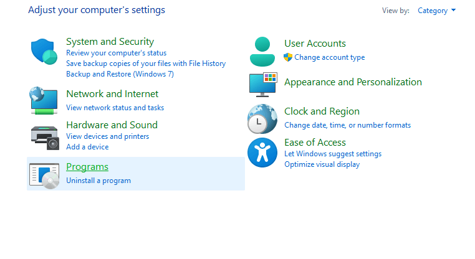Open the View by Category dropdown
The image size is (475, 259).
coord(436,11)
